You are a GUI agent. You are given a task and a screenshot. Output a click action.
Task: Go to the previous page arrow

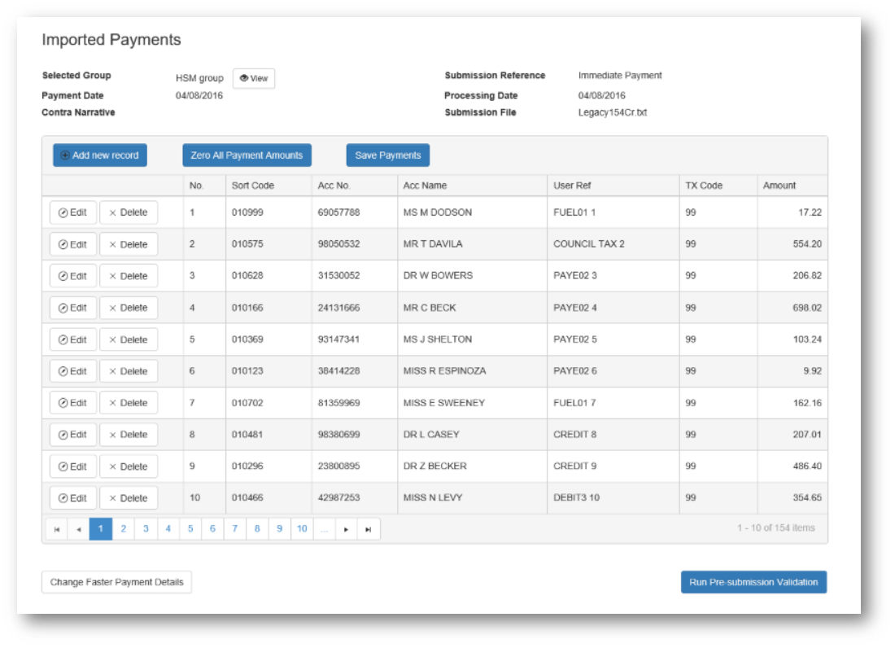(78, 529)
